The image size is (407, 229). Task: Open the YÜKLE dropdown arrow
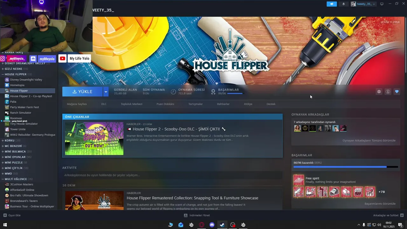106,92
